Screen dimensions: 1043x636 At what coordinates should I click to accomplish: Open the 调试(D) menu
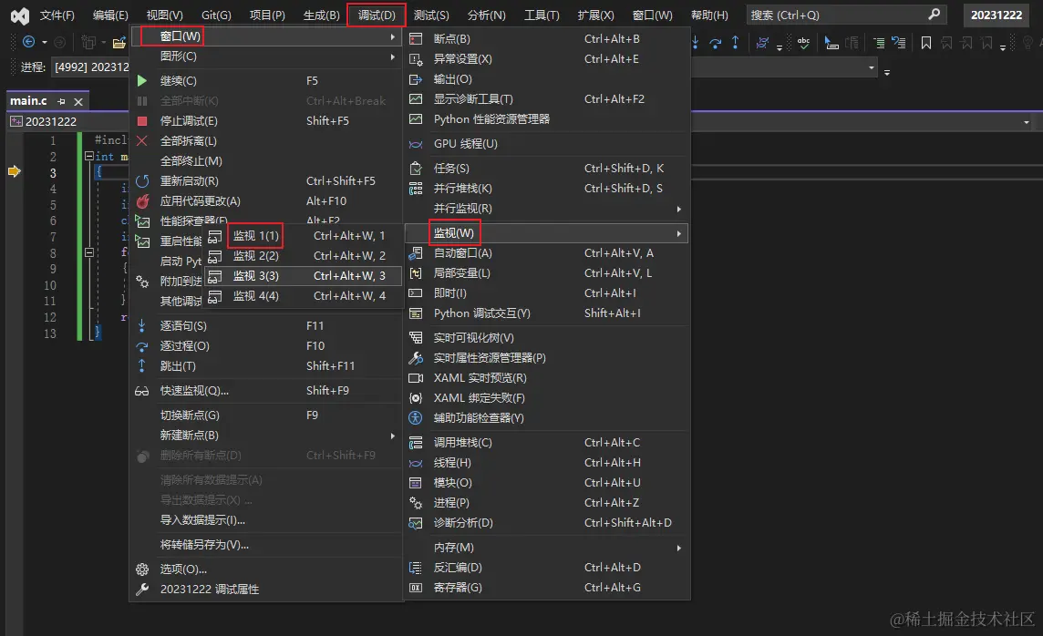coord(377,15)
